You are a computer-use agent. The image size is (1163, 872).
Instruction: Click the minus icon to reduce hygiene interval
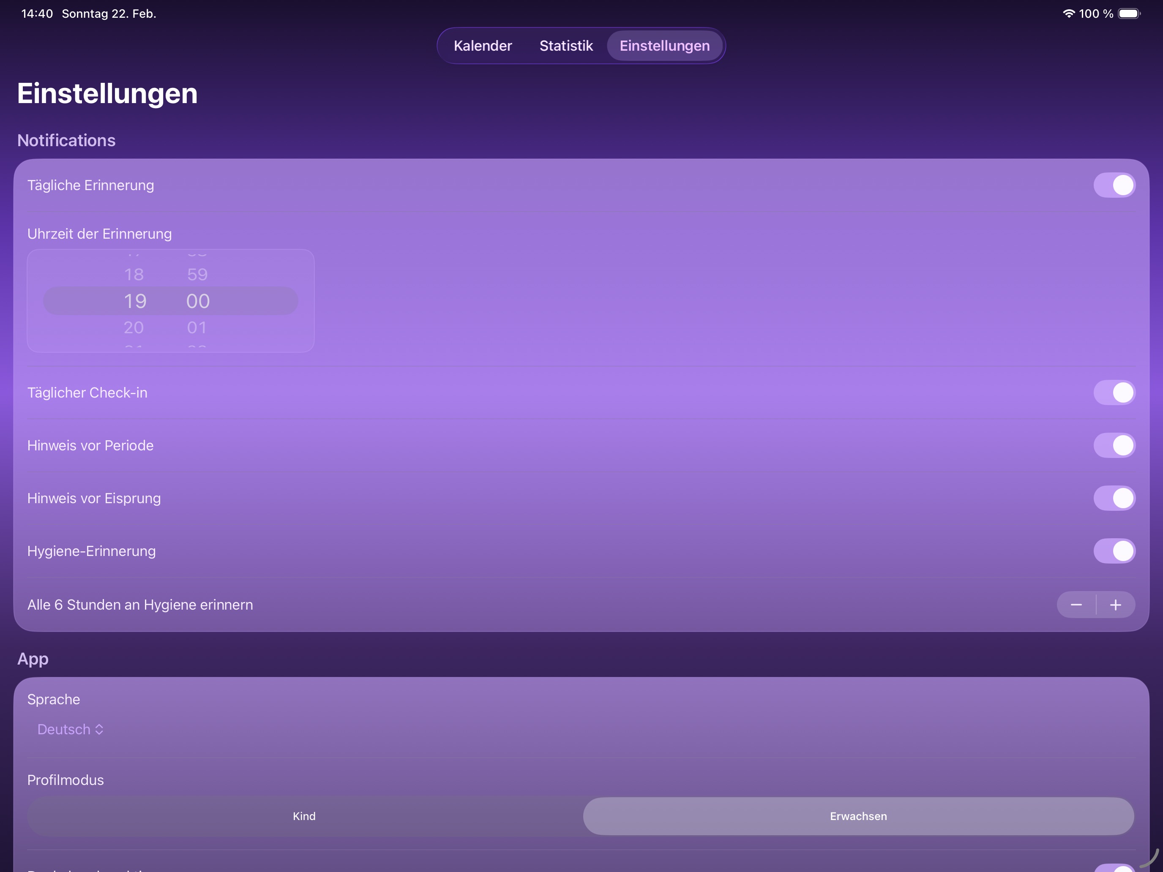1076,605
